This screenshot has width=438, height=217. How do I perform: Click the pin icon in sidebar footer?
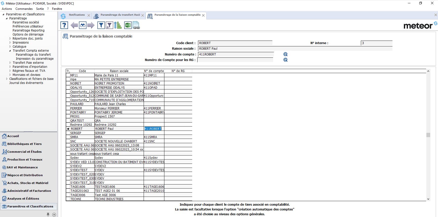48,214
